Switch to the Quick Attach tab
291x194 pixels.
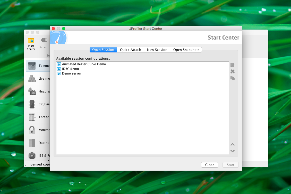(x=131, y=50)
